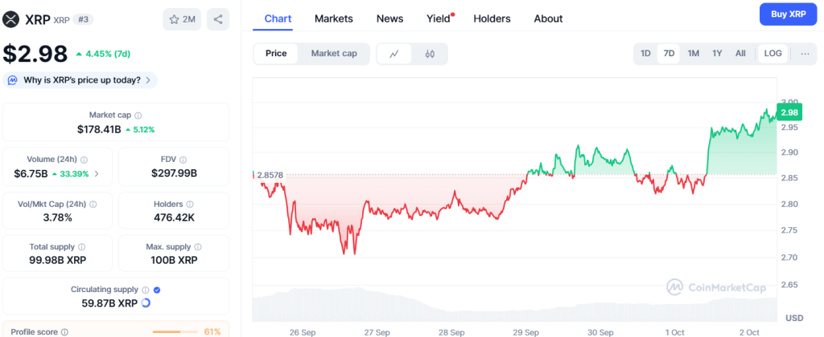Switch chart to Market cap

[334, 54]
